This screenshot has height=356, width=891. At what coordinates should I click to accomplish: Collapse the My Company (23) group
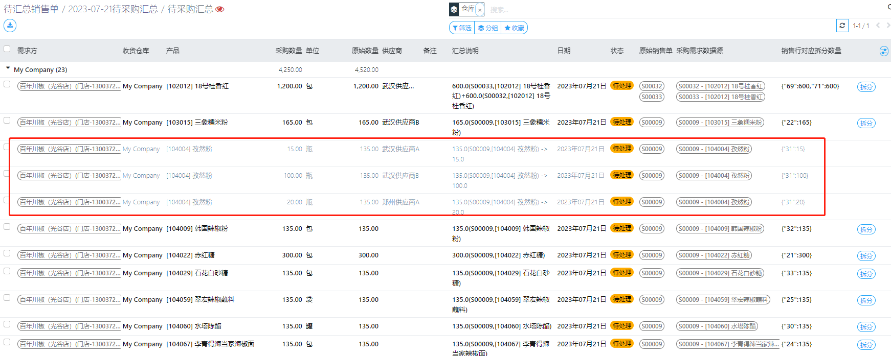8,68
